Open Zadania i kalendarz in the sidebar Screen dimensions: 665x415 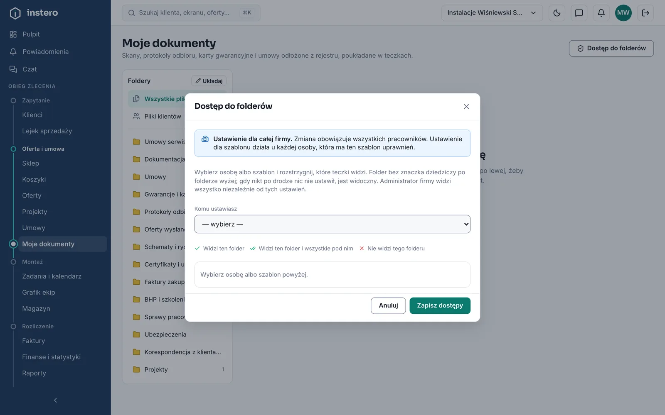(52, 276)
